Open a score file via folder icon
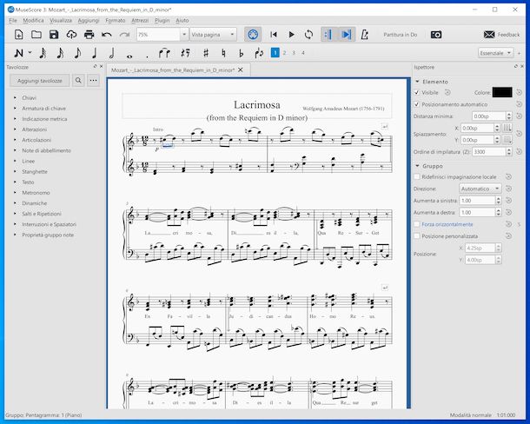 [36, 35]
